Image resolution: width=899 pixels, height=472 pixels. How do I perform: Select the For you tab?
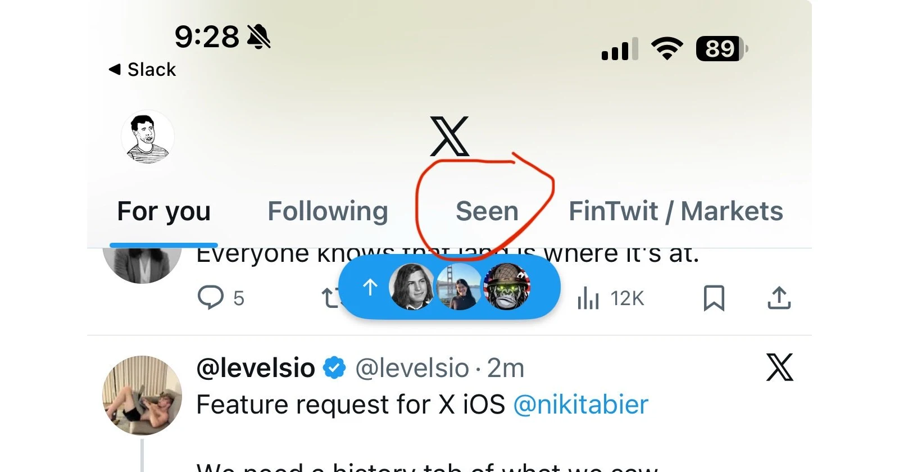(x=164, y=212)
